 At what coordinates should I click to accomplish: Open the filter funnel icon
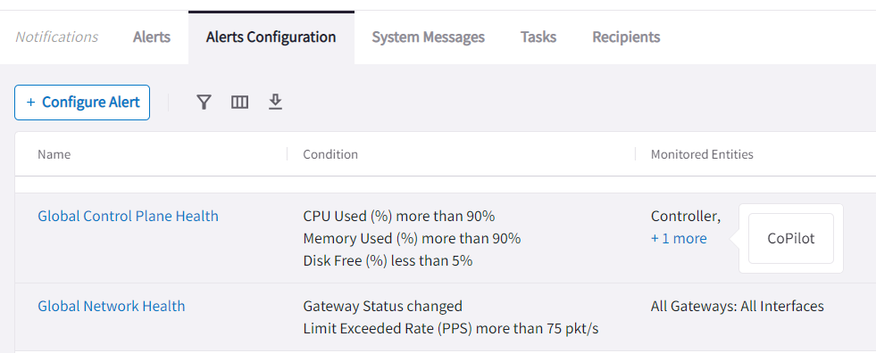tap(204, 102)
